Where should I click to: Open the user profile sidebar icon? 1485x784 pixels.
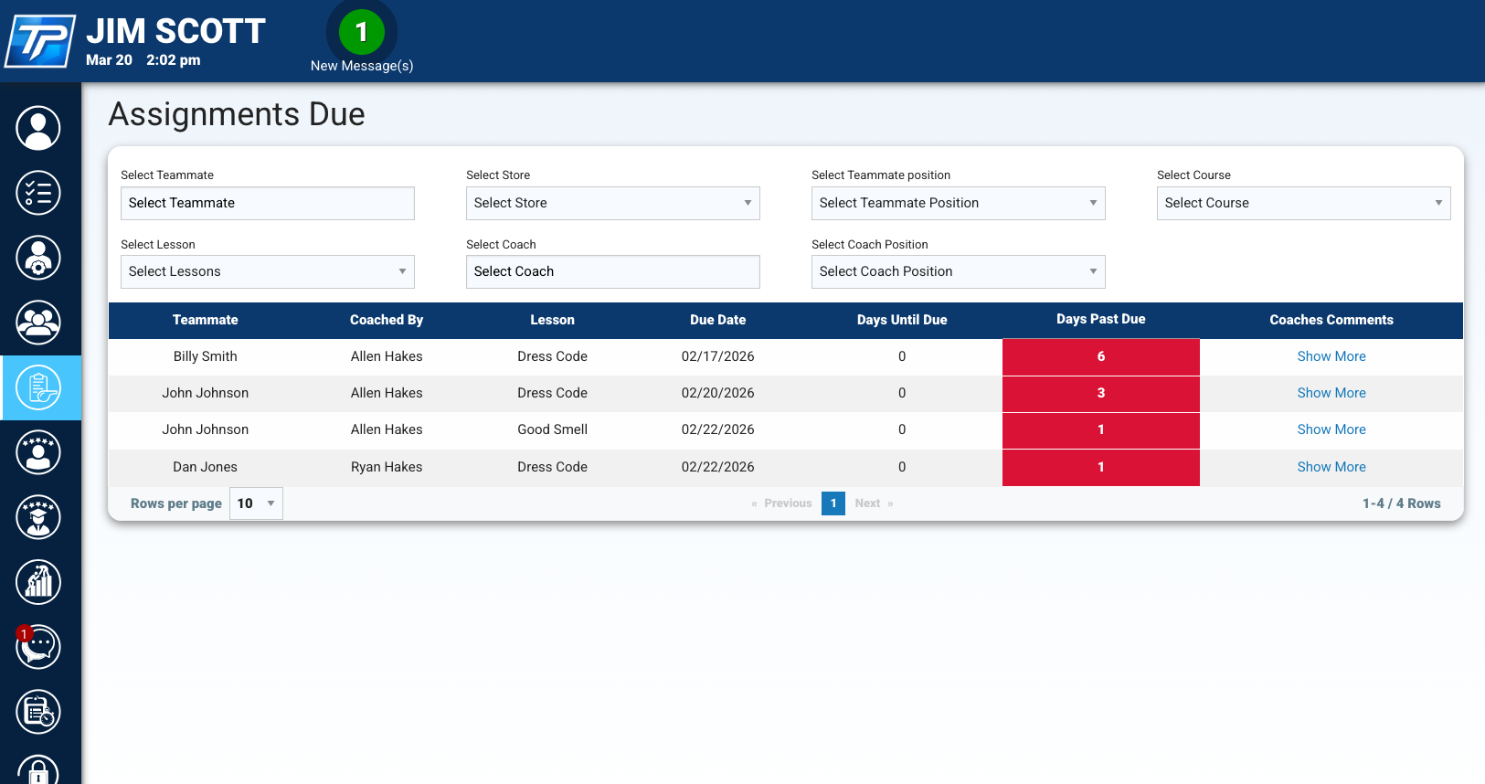click(x=38, y=128)
